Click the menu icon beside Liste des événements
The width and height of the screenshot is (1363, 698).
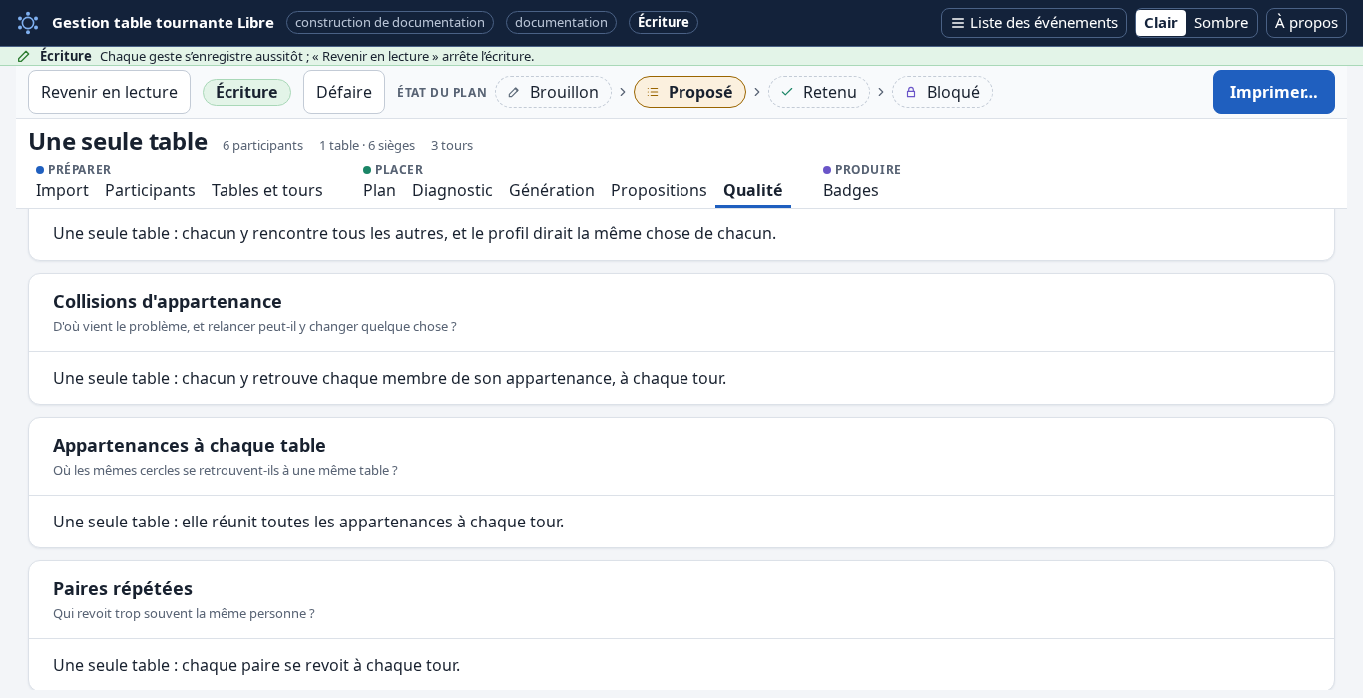(x=958, y=23)
